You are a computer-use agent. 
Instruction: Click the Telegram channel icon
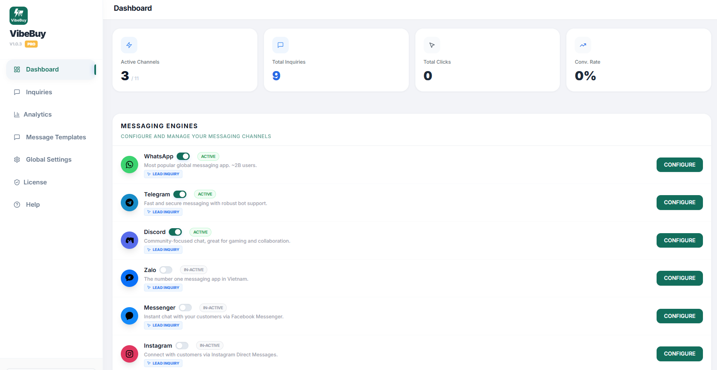(x=129, y=203)
